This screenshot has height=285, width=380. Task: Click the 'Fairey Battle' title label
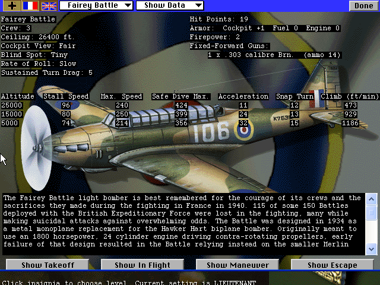coord(28,19)
